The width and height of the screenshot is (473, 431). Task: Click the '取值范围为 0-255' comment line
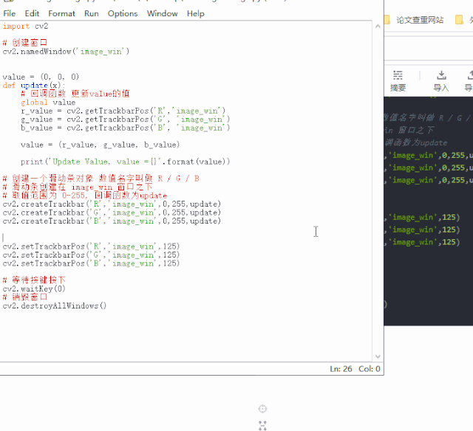click(x=85, y=196)
